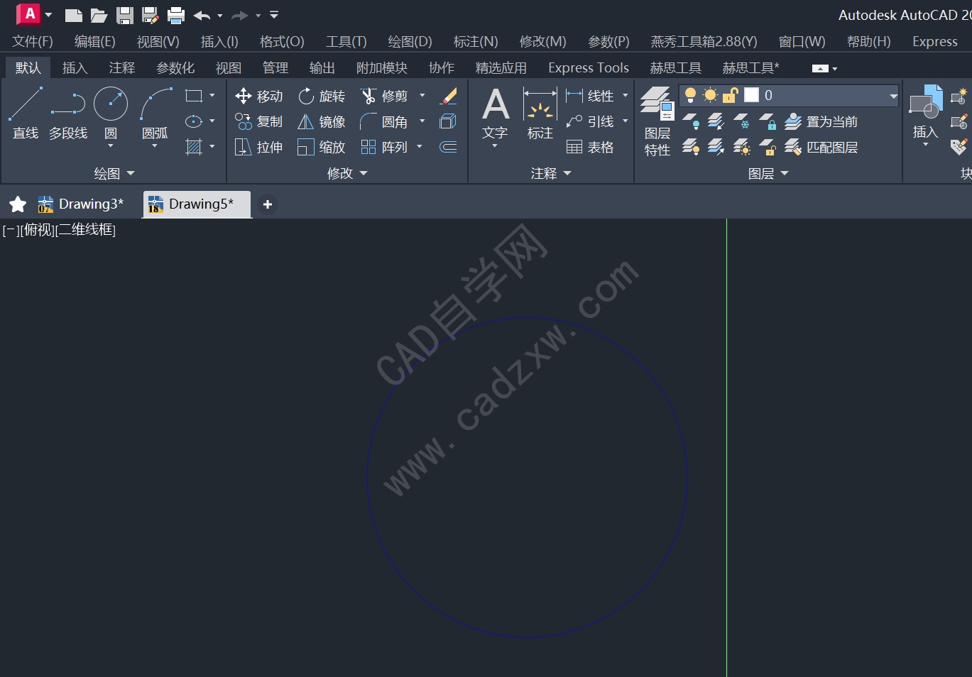Activate the 移动 (Move) tool
This screenshot has height=677, width=972.
click(x=259, y=96)
